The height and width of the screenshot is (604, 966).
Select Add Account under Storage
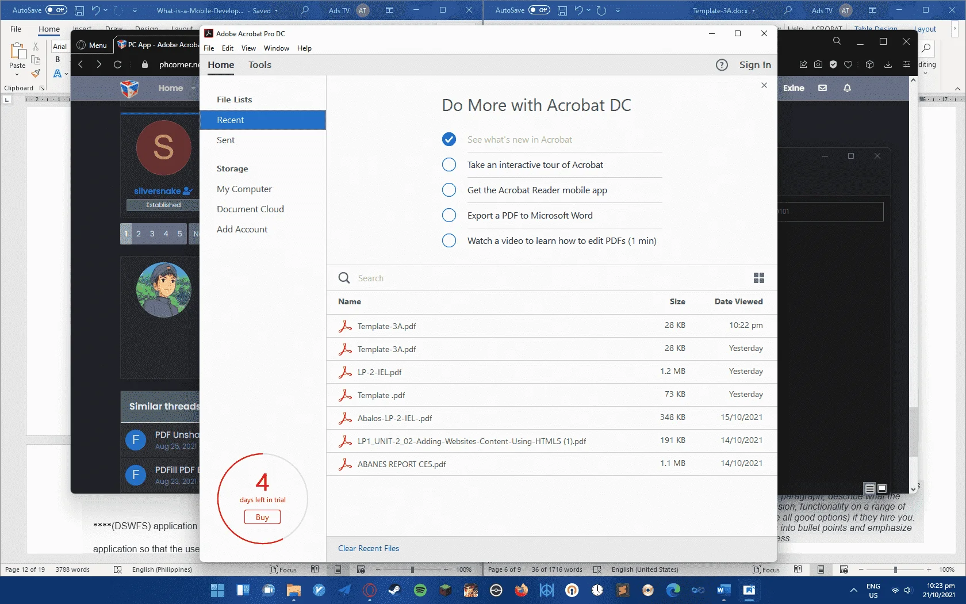click(242, 229)
